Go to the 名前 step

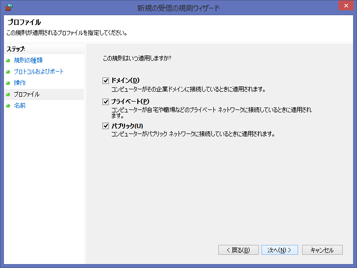[20, 106]
